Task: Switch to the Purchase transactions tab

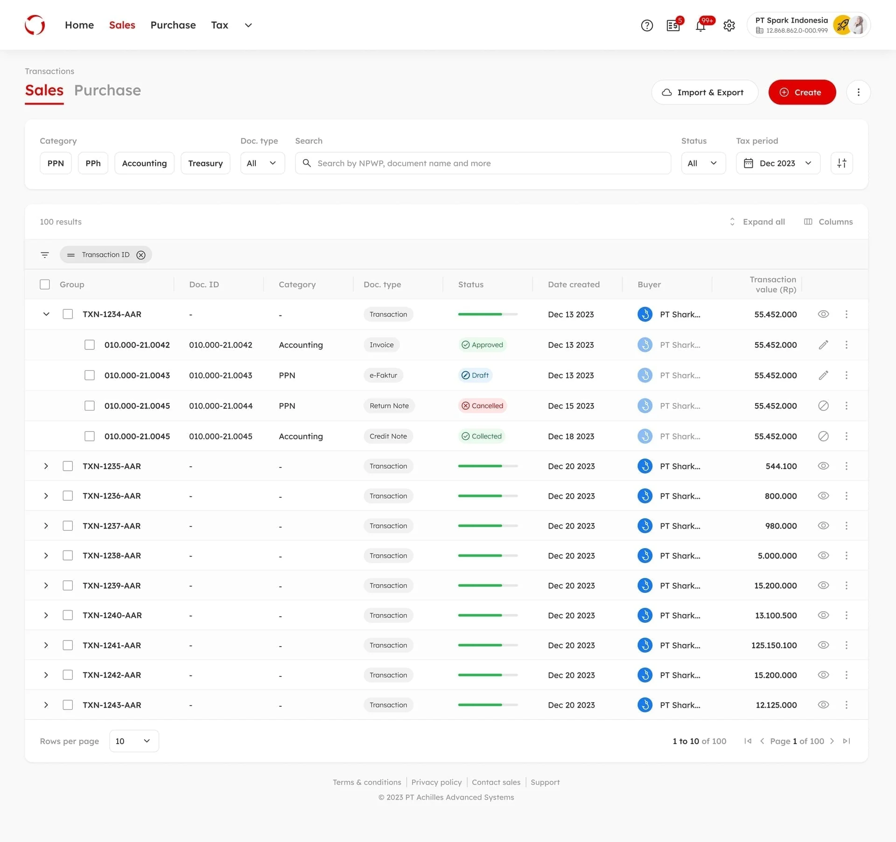Action: (x=107, y=90)
